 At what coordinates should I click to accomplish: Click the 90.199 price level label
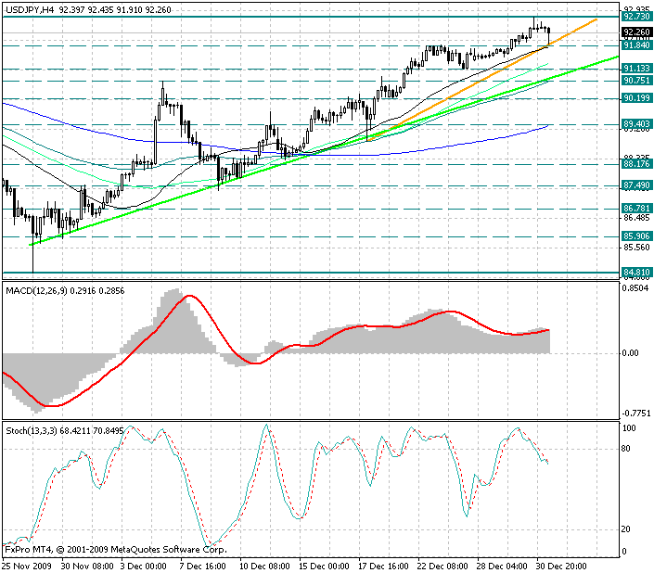[636, 98]
